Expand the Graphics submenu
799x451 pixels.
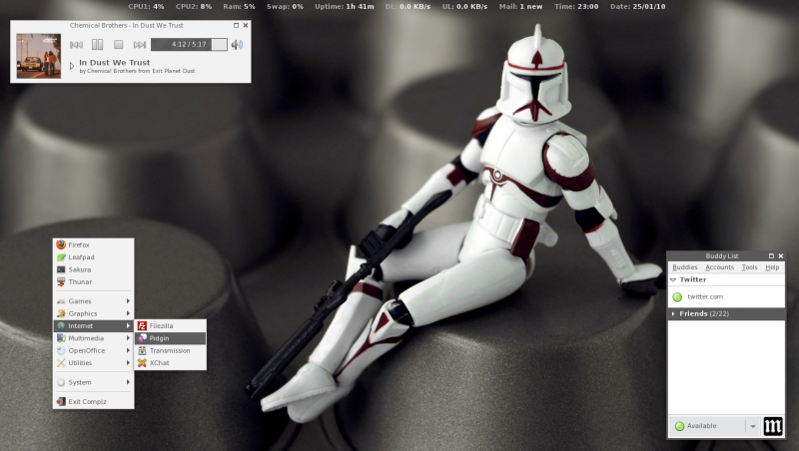coord(93,313)
